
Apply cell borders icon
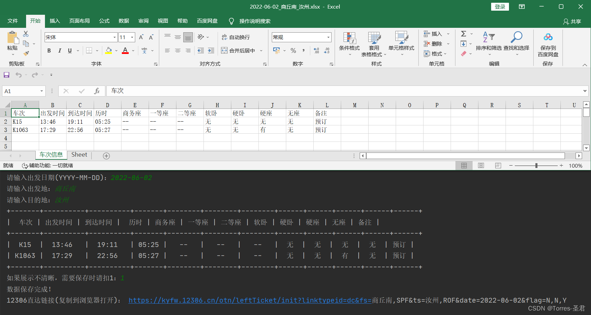(x=89, y=50)
